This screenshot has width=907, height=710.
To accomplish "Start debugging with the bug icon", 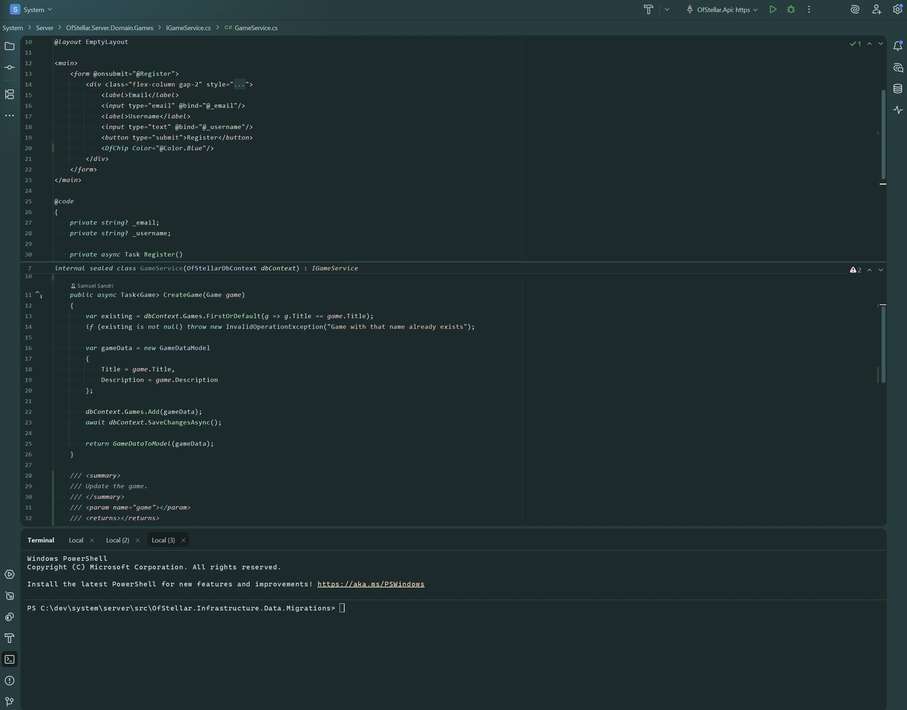I will click(x=791, y=9).
